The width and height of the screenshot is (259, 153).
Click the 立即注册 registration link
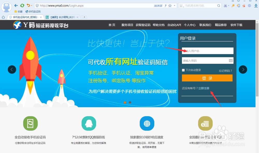tap(204, 88)
